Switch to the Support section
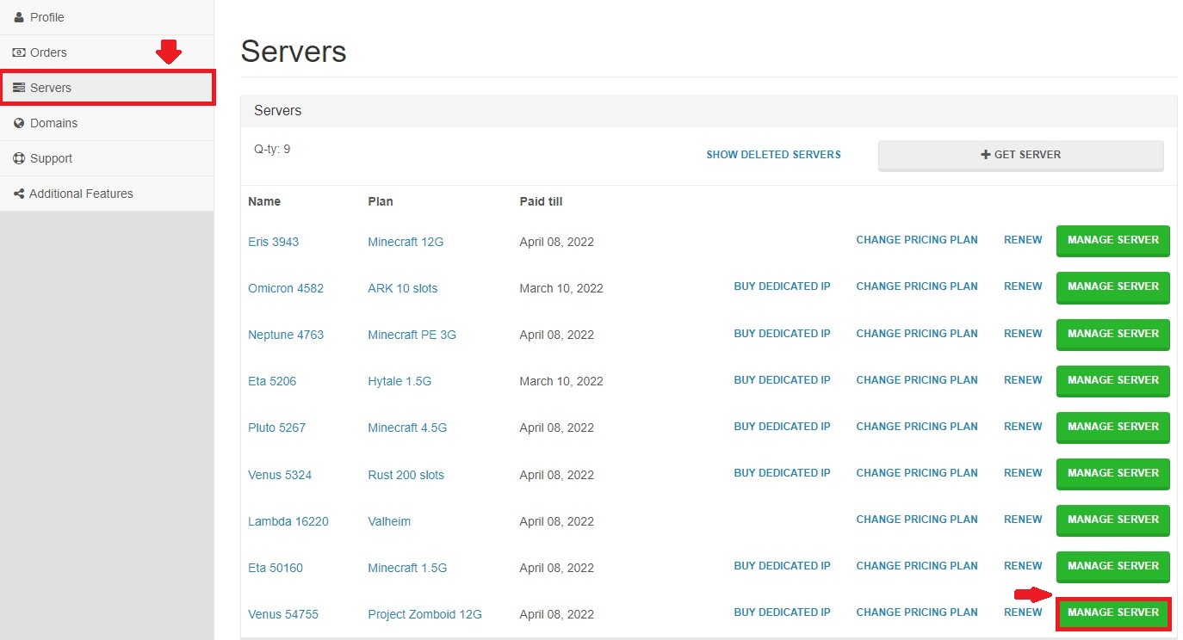 pyautogui.click(x=50, y=158)
